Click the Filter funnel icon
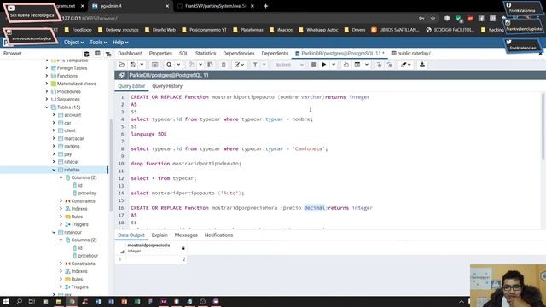The image size is (546, 307). coord(255,65)
